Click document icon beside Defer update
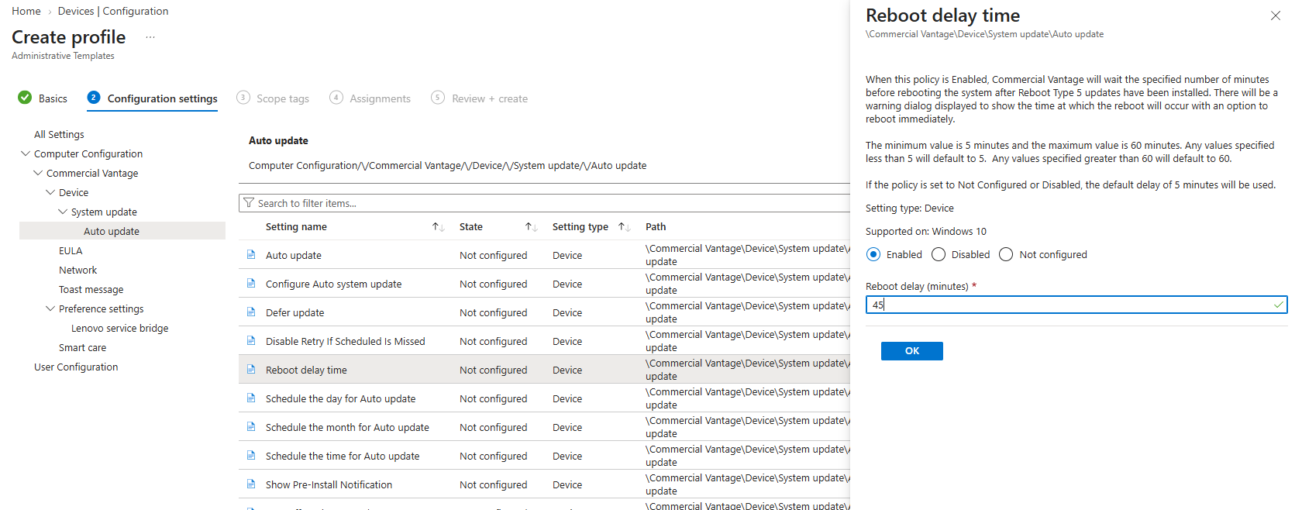The height and width of the screenshot is (510, 1302). [x=251, y=312]
